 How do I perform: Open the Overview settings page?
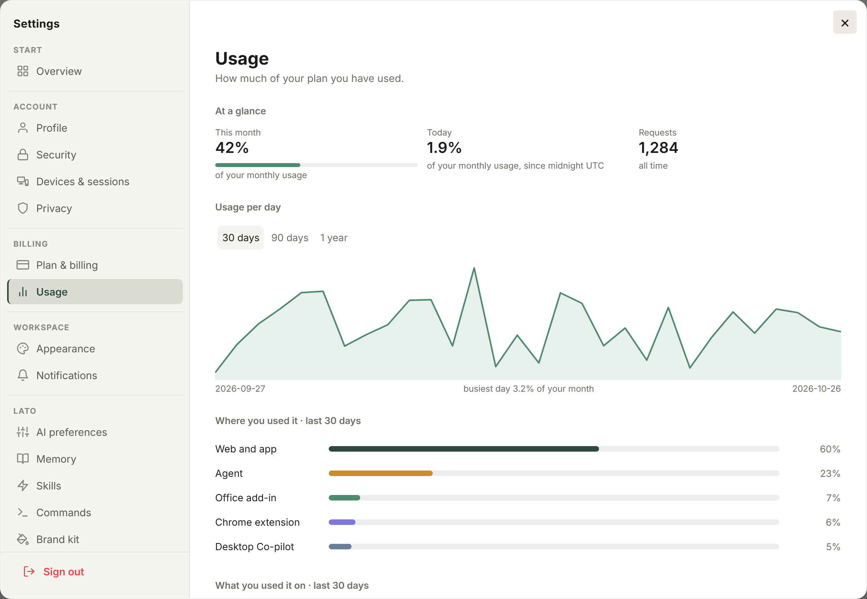point(95,71)
